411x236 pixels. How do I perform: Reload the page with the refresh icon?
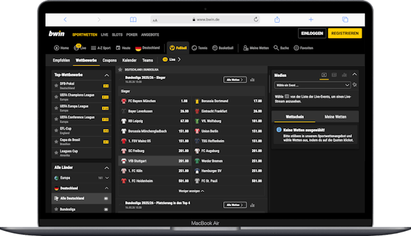[x=256, y=19]
